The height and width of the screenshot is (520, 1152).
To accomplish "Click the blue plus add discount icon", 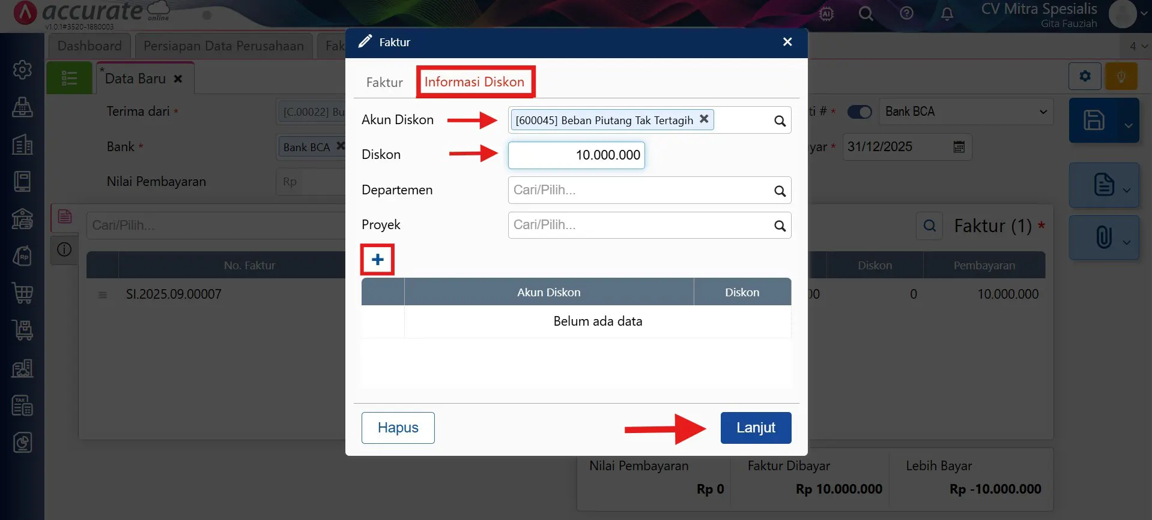I will coord(377,260).
